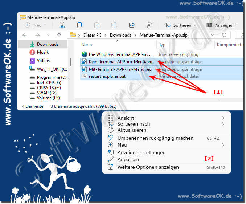Image resolution: width=246 pixels, height=204 pixels.
Task: Click Downloads in the address bar
Action: [x=120, y=35]
